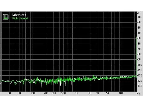Click the -100 dB axis label
This screenshot has width=143, height=107.
tap(140, 65)
